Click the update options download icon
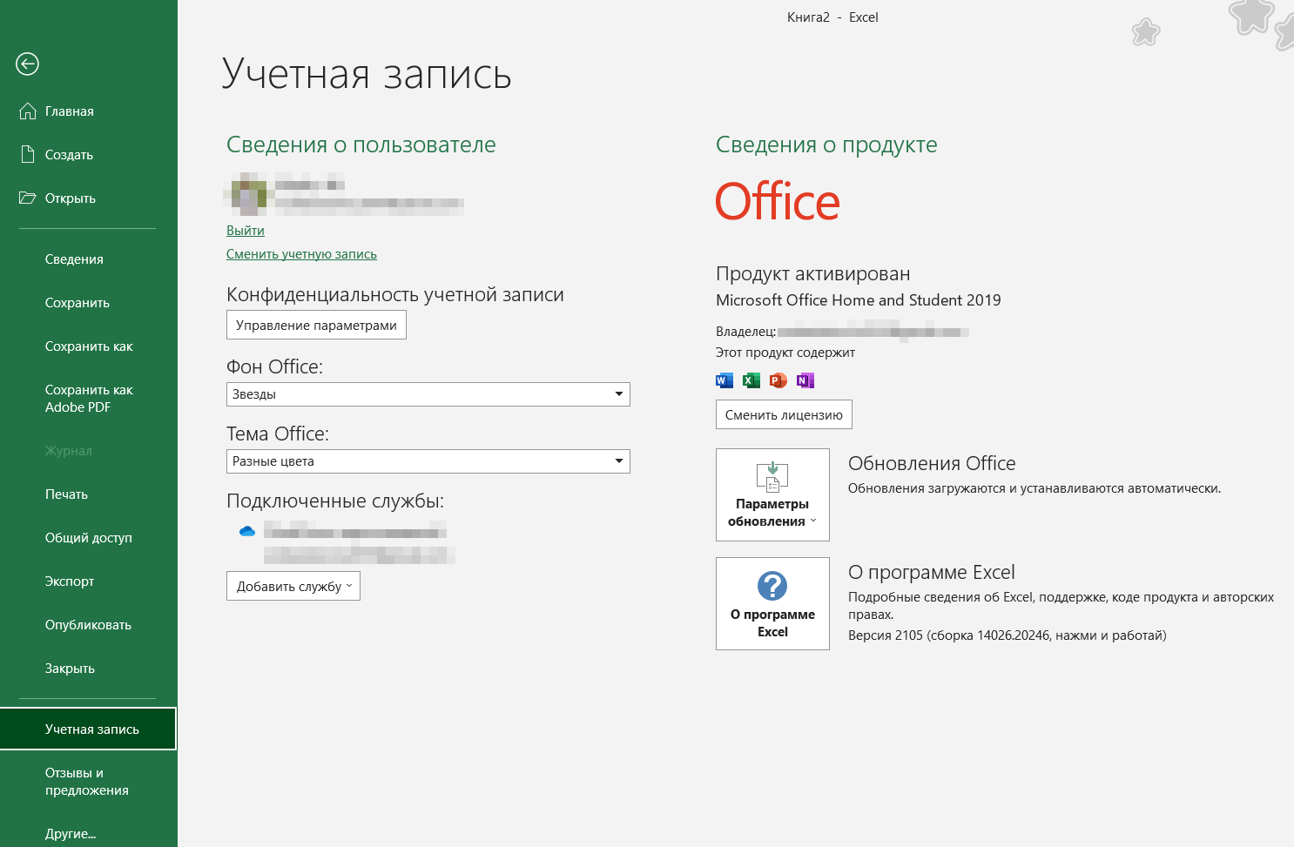The image size is (1294, 847). coord(772,477)
